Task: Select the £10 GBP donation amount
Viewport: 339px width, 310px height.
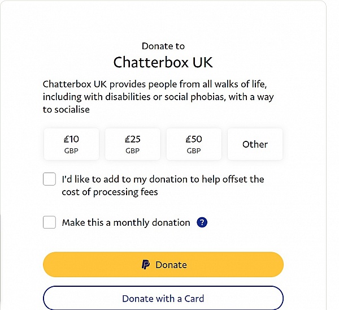Action: tap(71, 144)
